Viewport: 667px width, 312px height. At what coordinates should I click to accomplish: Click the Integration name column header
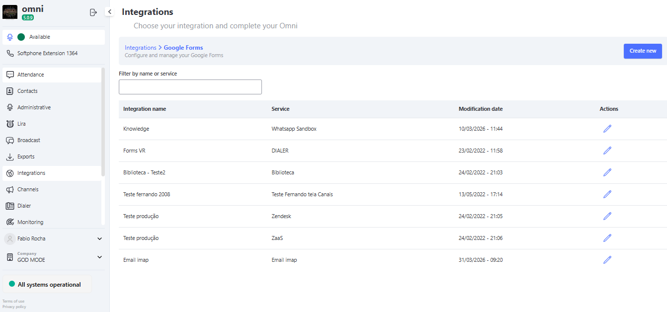145,109
